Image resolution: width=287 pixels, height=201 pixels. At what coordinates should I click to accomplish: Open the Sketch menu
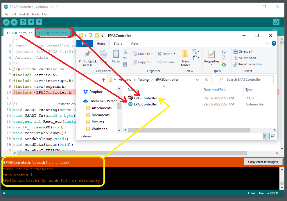click(24, 14)
